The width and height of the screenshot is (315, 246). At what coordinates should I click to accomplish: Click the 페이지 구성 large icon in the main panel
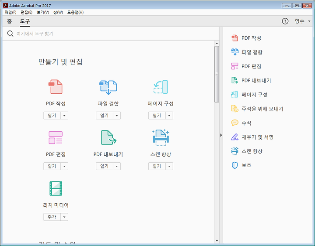(161, 87)
